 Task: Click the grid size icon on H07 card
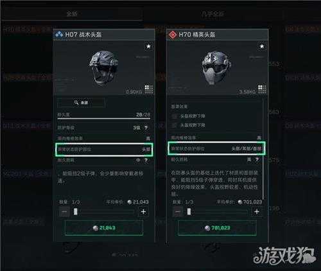point(149,89)
